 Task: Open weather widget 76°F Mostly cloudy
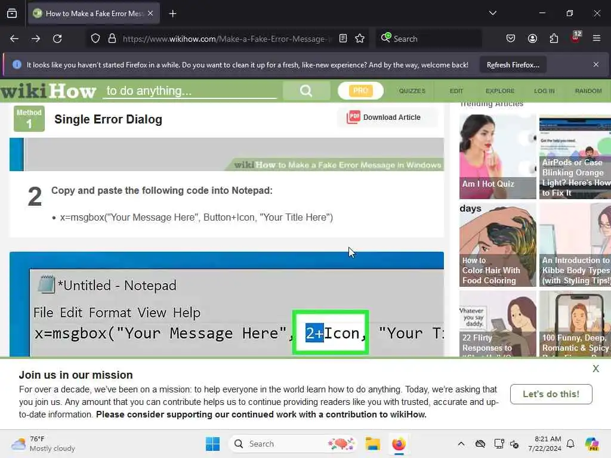tap(43, 444)
